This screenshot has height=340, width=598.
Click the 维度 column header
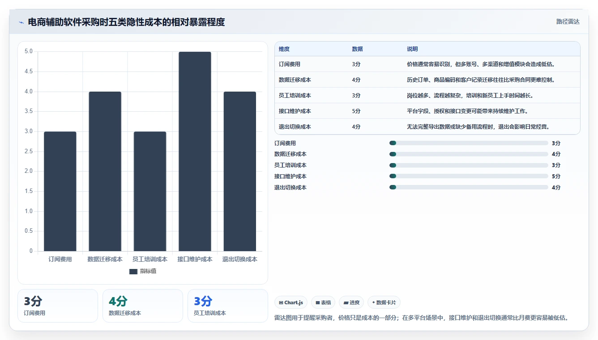pyautogui.click(x=284, y=49)
